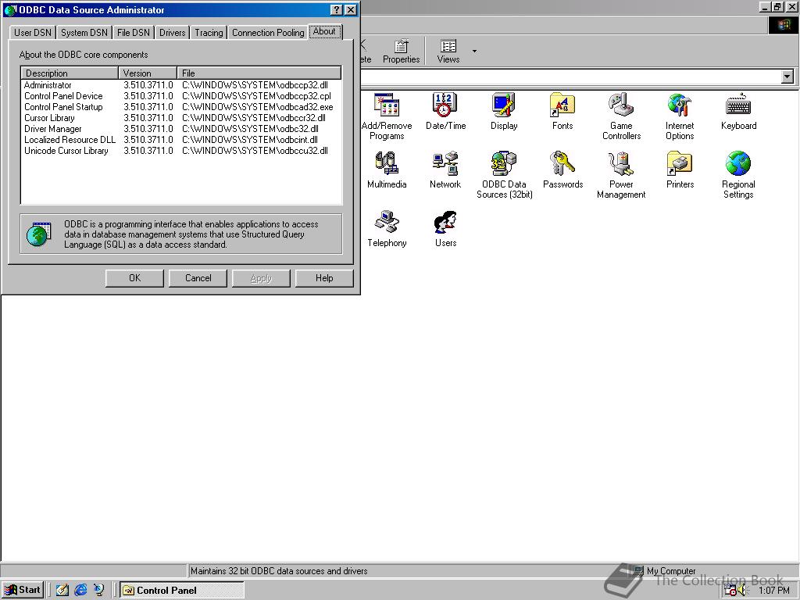Select the Network icon
Viewport: 800px width, 600px height.
coord(445,170)
